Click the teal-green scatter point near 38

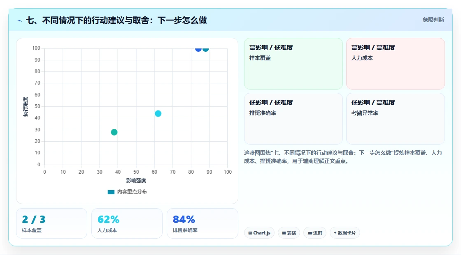point(114,132)
